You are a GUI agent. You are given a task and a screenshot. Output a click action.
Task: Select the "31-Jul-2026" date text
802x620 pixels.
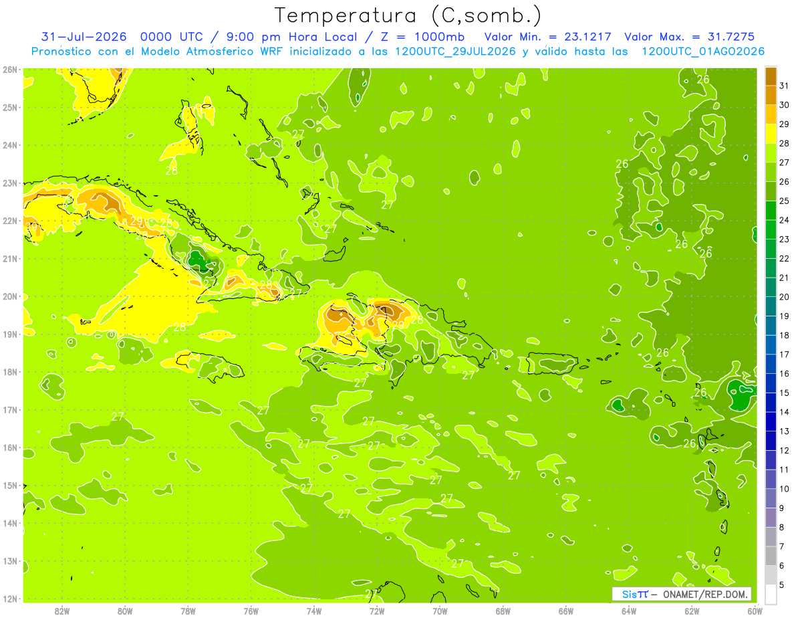[x=84, y=37]
